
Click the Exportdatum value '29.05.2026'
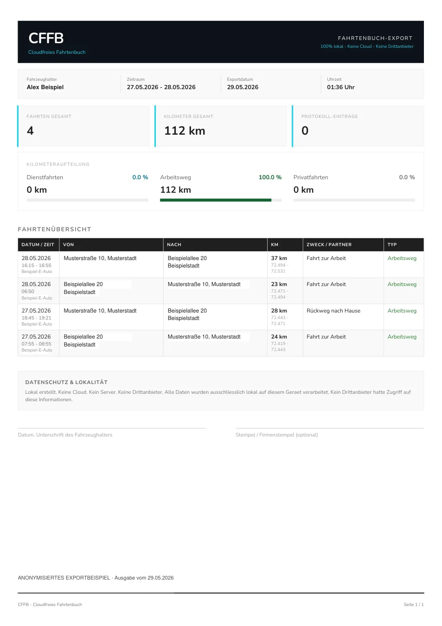pyautogui.click(x=243, y=87)
